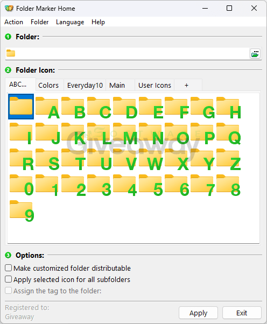Open the Language menu
The height and width of the screenshot is (324, 267).
point(70,22)
